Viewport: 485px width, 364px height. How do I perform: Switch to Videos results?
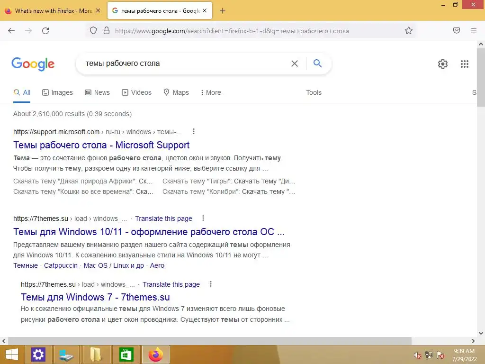coord(136,92)
